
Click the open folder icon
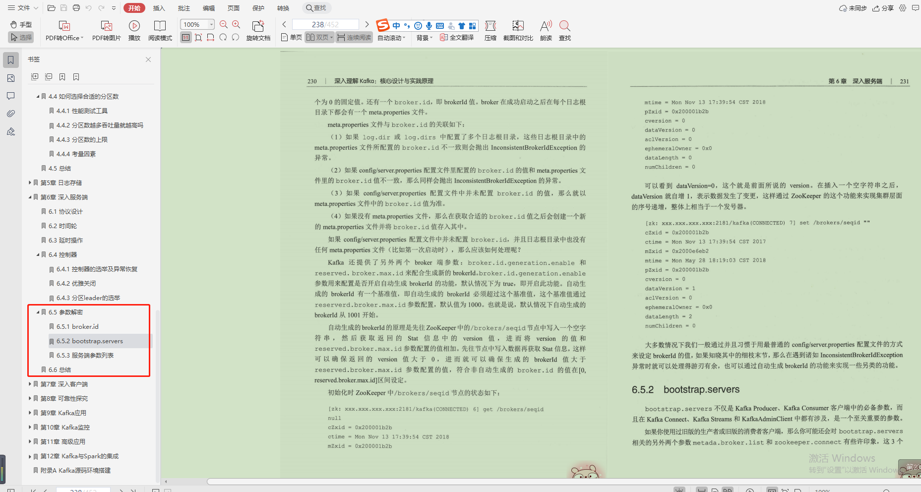[51, 8]
